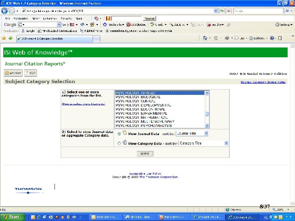Go back with the browser Back arrow
This screenshot has width=295, height=221.
(x=5, y=11)
